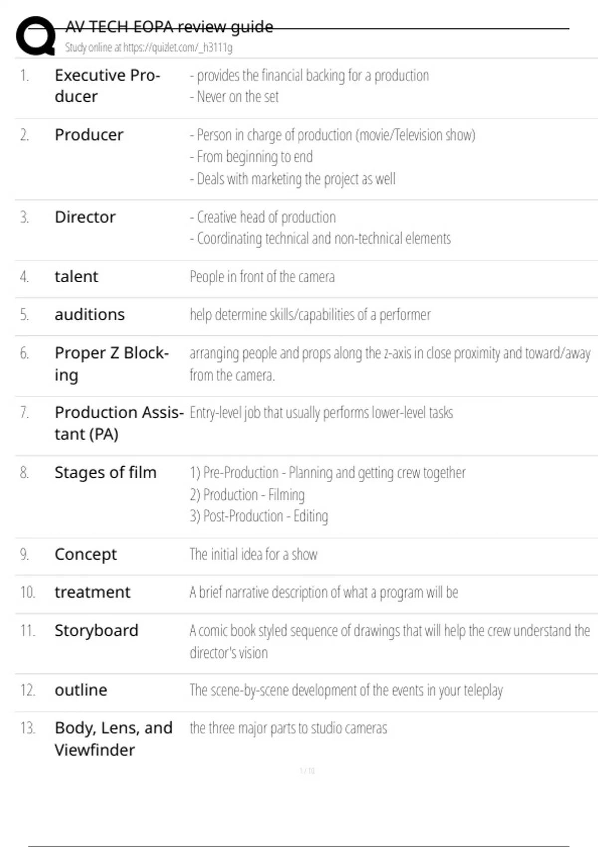598x847 pixels.
Task: Select Production Assistant (PA) term
Action: tap(119, 423)
